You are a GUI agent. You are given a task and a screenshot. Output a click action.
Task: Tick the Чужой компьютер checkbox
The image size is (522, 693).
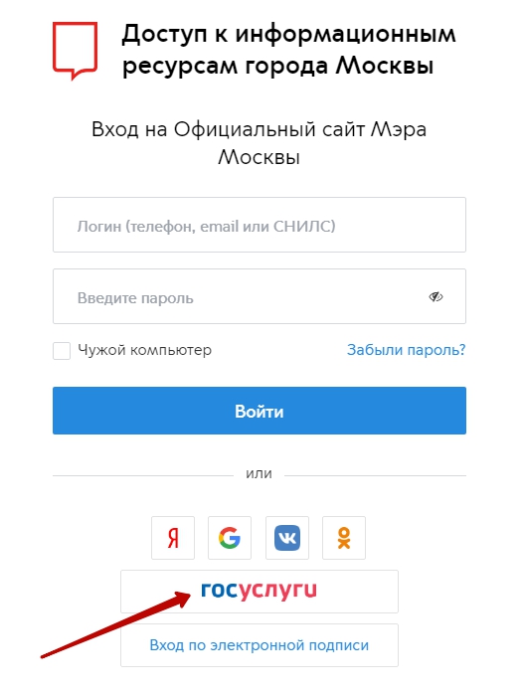62,351
